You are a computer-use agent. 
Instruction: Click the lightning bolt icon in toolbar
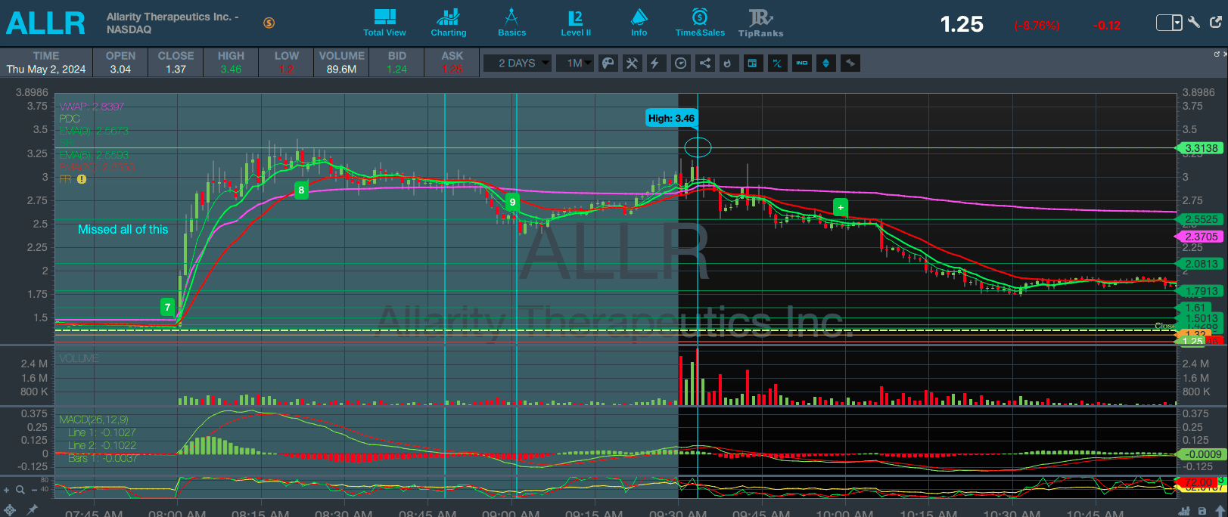coord(656,63)
